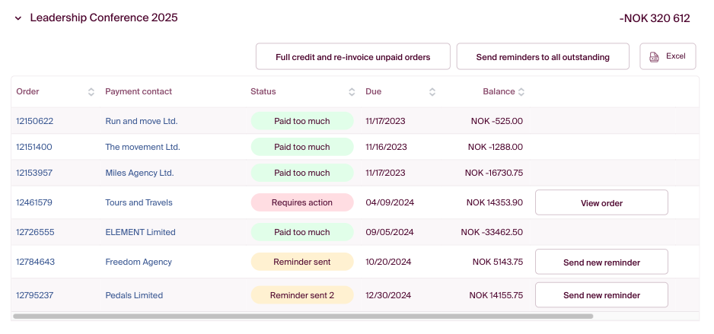Screen dimensions: 714x334
Task: Open order 12795237
Action: click(34, 295)
